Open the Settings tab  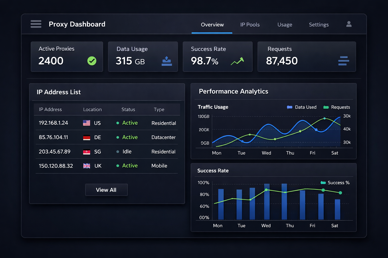click(x=319, y=24)
